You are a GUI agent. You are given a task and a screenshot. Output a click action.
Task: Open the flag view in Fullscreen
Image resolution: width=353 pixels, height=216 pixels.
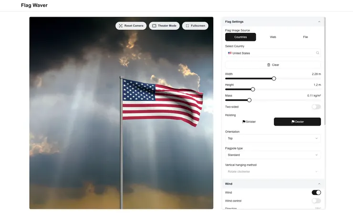195,26
